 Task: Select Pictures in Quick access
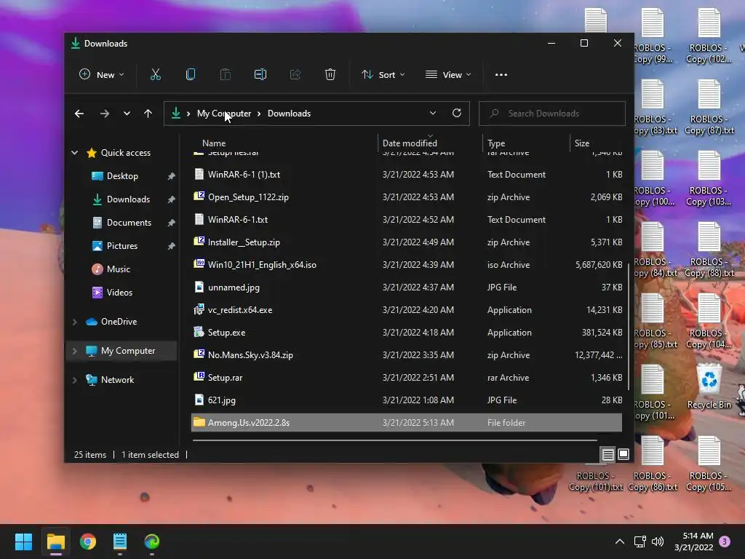pos(122,246)
